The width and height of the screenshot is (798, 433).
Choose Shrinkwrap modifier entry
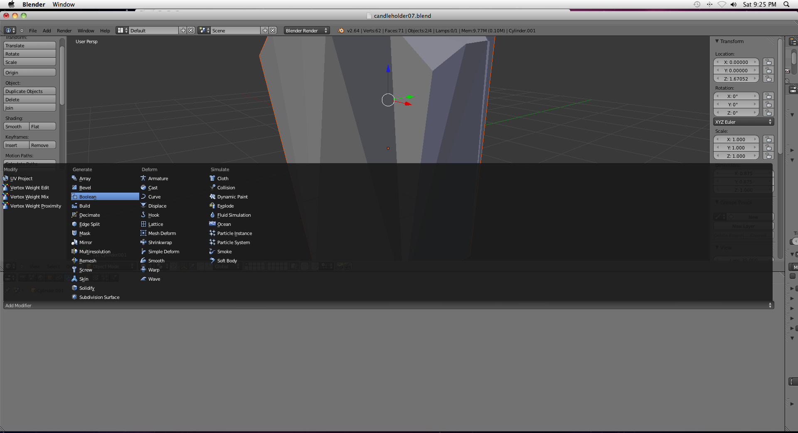pyautogui.click(x=174, y=242)
